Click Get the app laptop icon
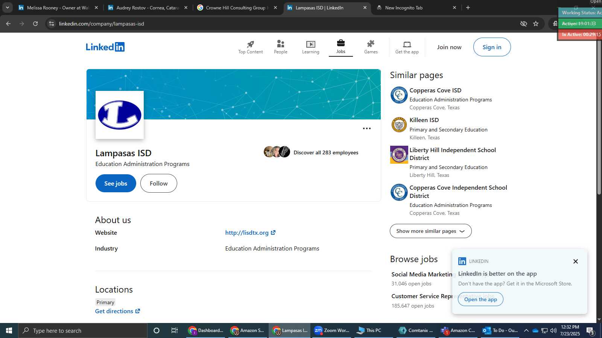The width and height of the screenshot is (602, 338). 407,44
